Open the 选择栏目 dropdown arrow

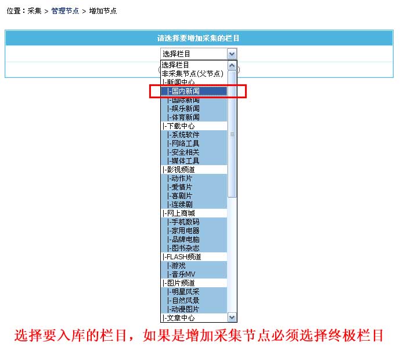(232, 53)
